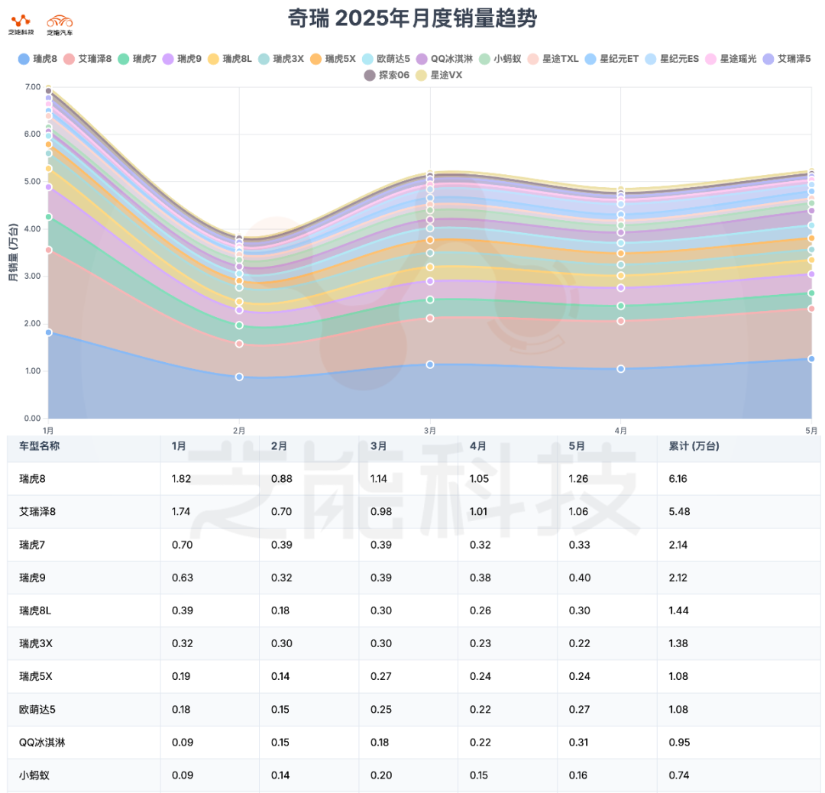The width and height of the screenshot is (825, 793).
Task: Click the 2月 table column header
Action: tap(279, 446)
